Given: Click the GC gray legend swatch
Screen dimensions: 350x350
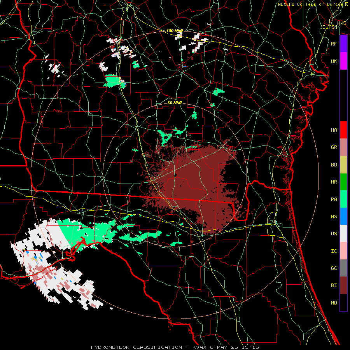Looking at the screenshot, I should pyautogui.click(x=343, y=268).
